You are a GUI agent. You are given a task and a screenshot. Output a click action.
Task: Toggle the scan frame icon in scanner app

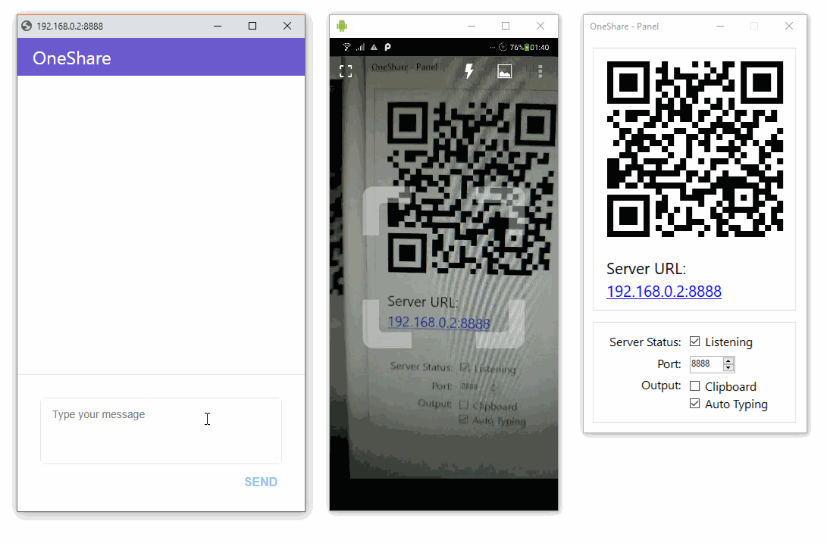tap(346, 71)
